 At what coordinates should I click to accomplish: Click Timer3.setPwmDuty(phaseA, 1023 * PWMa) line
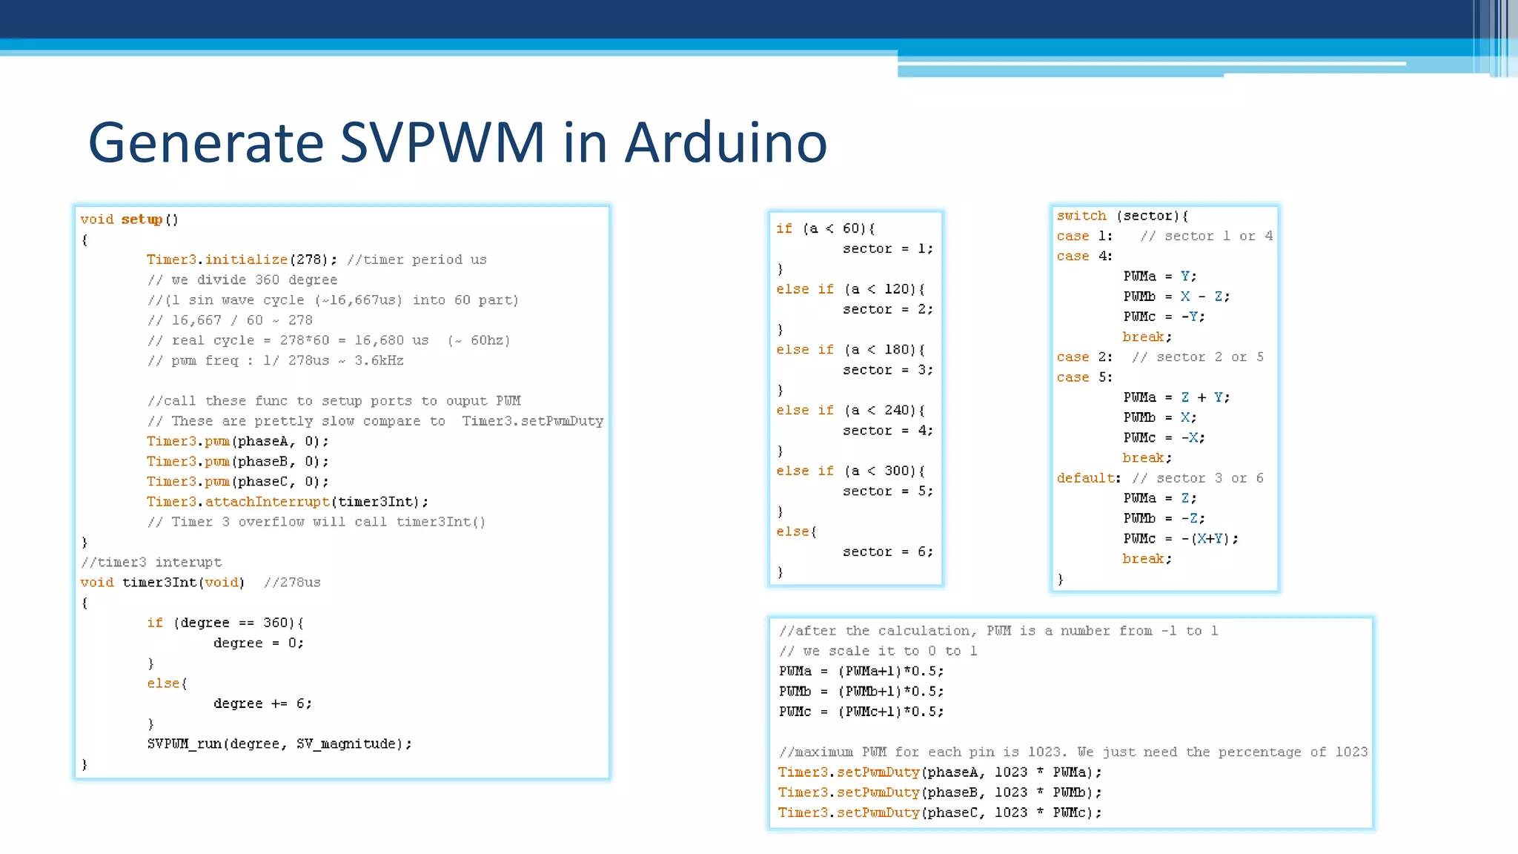[939, 772]
